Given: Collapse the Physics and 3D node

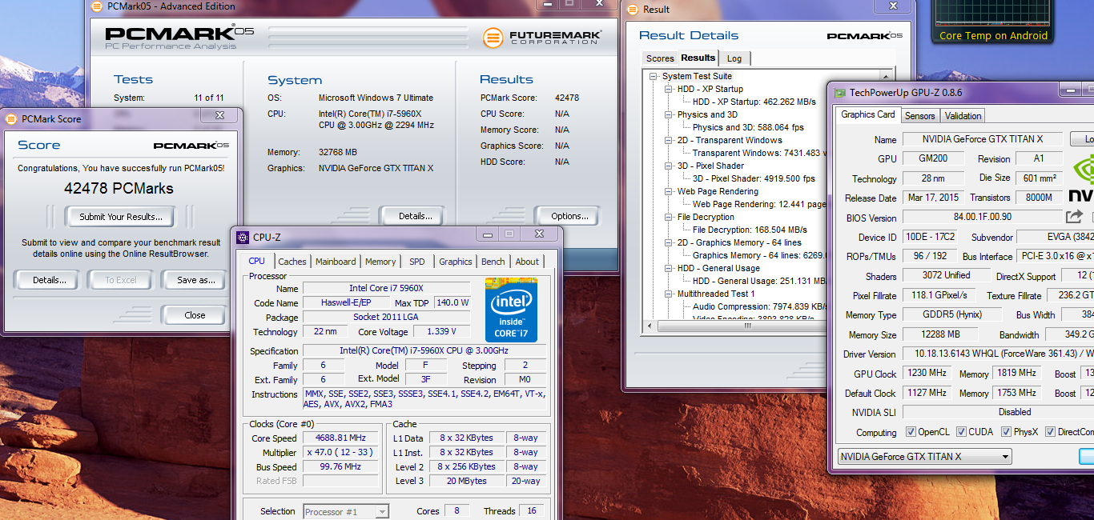Looking at the screenshot, I should point(669,114).
